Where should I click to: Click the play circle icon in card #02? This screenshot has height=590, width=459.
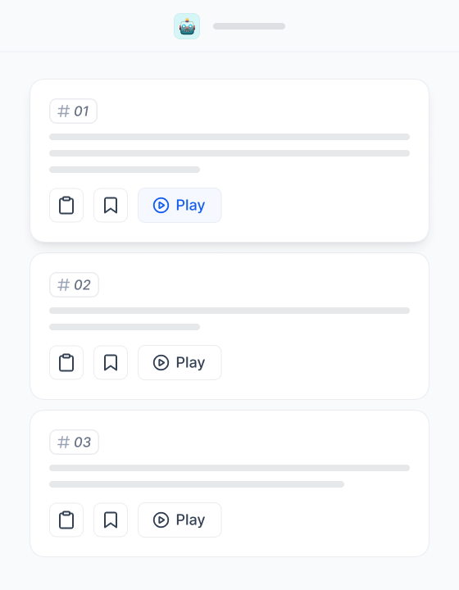pyautogui.click(x=161, y=363)
